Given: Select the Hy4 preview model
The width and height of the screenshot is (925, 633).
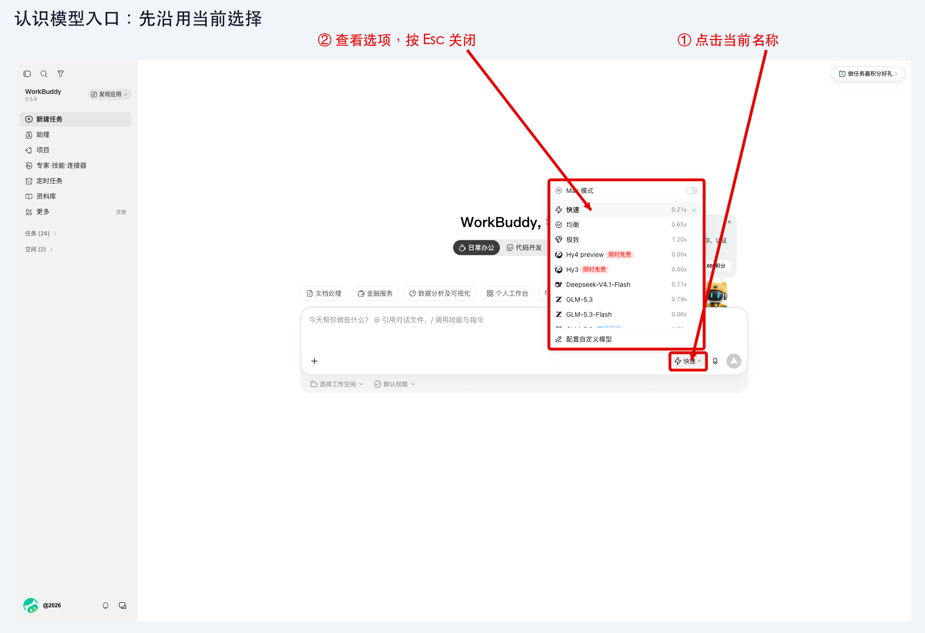Looking at the screenshot, I should 626,255.
